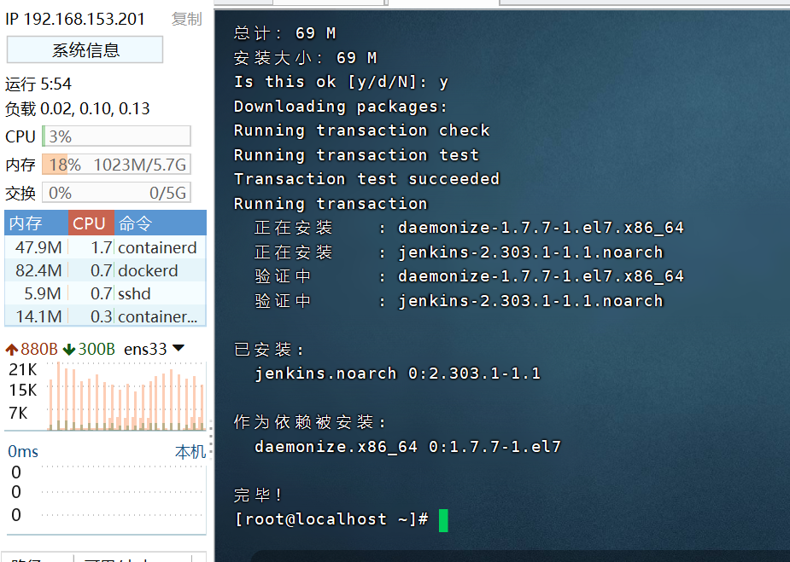790x562 pixels.
Task: Select the container... process row with 14.1M
Action: [105, 316]
